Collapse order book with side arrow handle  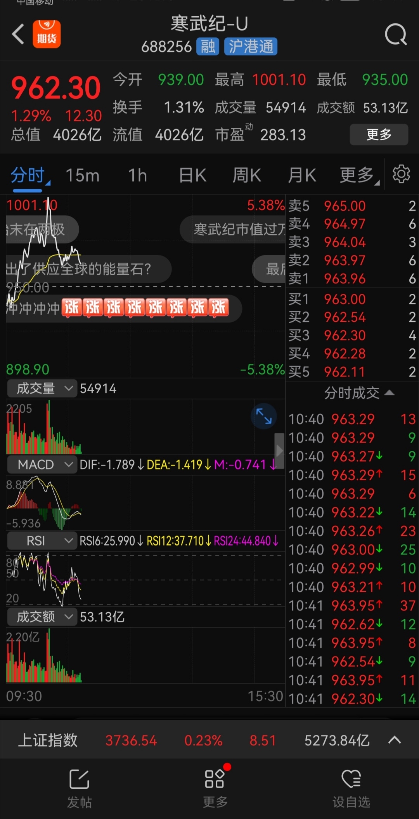279,451
